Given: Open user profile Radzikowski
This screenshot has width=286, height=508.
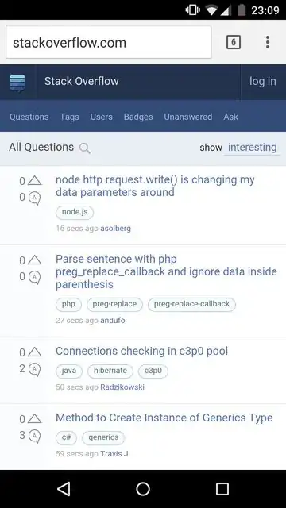Looking at the screenshot, I should click(122, 387).
